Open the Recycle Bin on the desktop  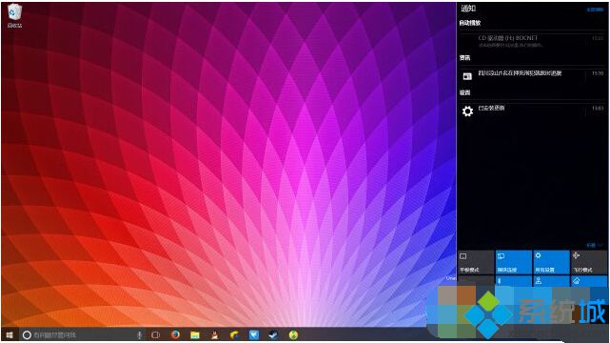pos(14,15)
